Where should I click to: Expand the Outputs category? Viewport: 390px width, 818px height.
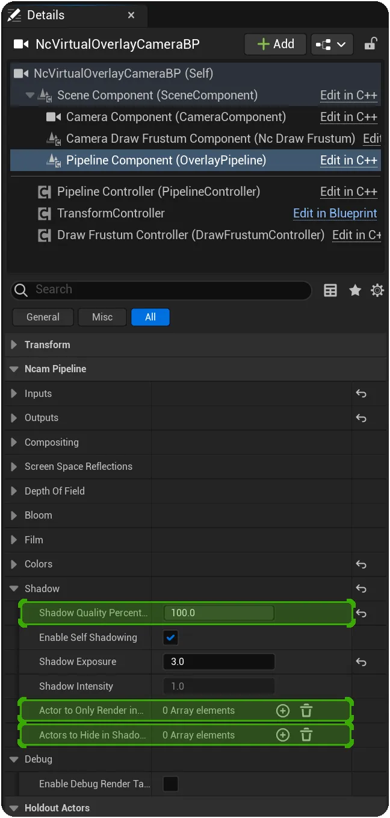pyautogui.click(x=14, y=417)
